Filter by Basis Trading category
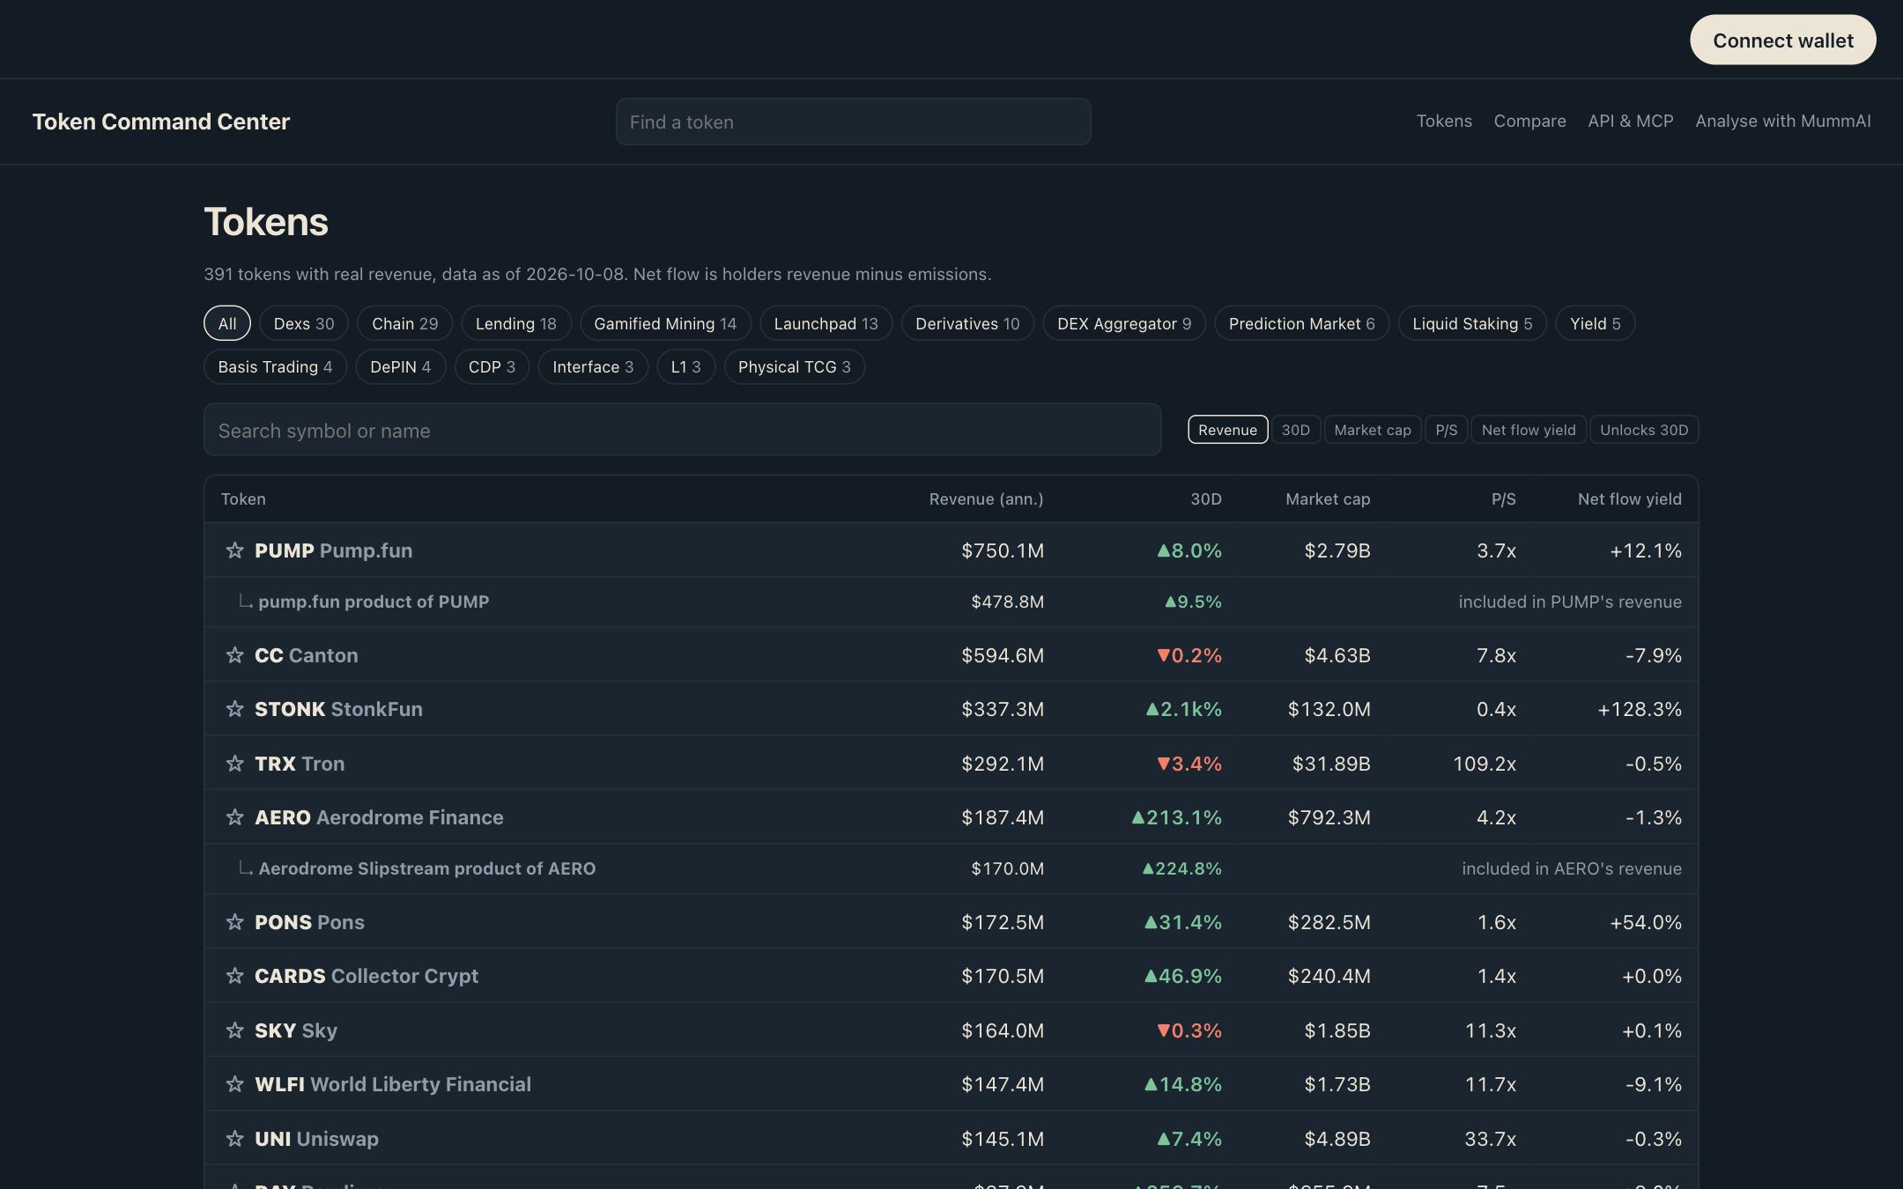 (x=275, y=366)
